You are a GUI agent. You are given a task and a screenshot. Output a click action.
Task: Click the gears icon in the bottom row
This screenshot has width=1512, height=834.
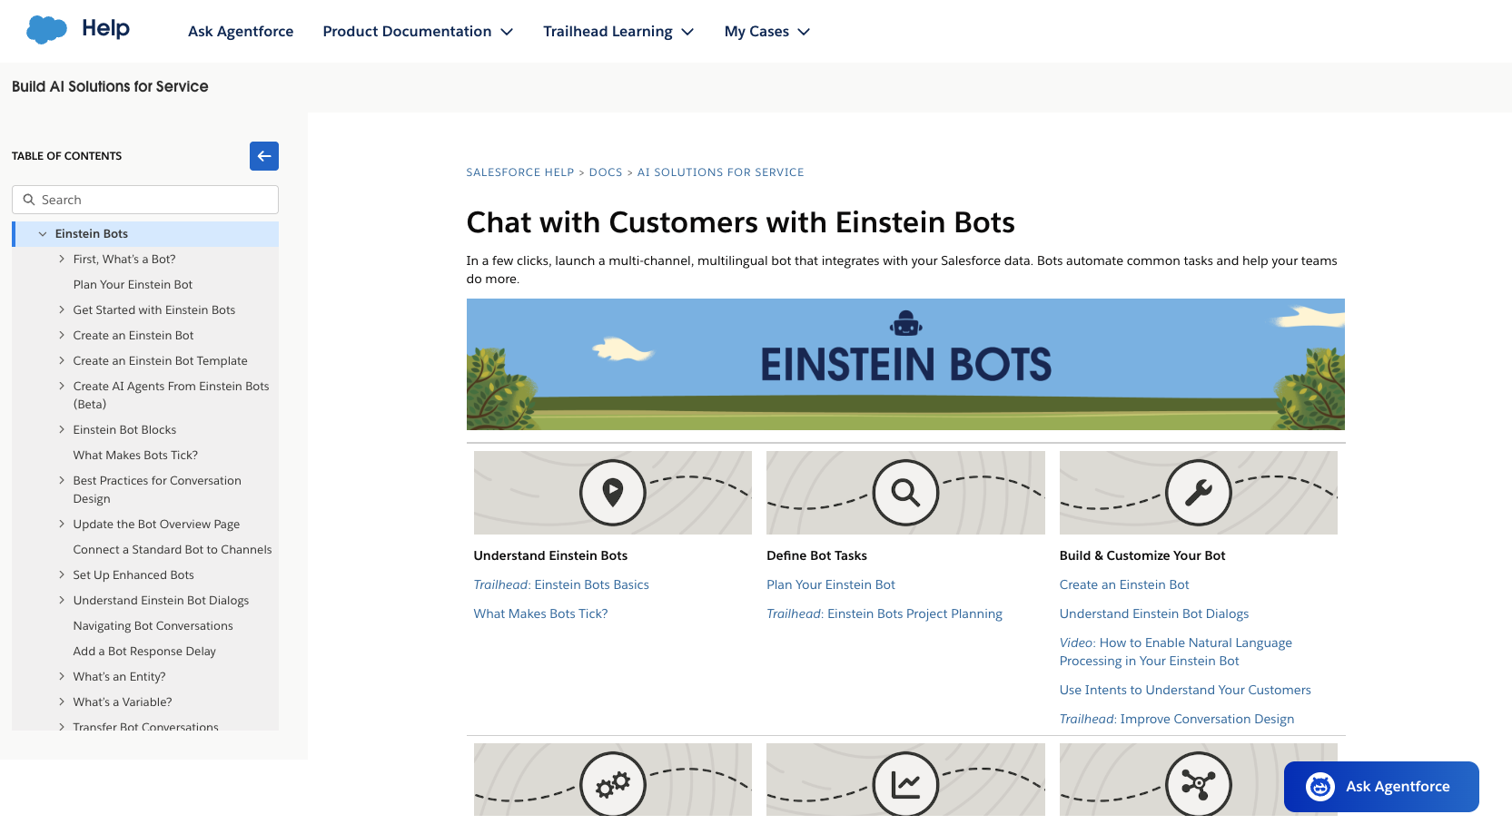coord(612,786)
